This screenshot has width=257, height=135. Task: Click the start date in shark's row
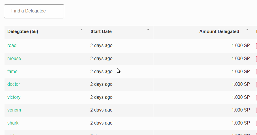[101, 123]
